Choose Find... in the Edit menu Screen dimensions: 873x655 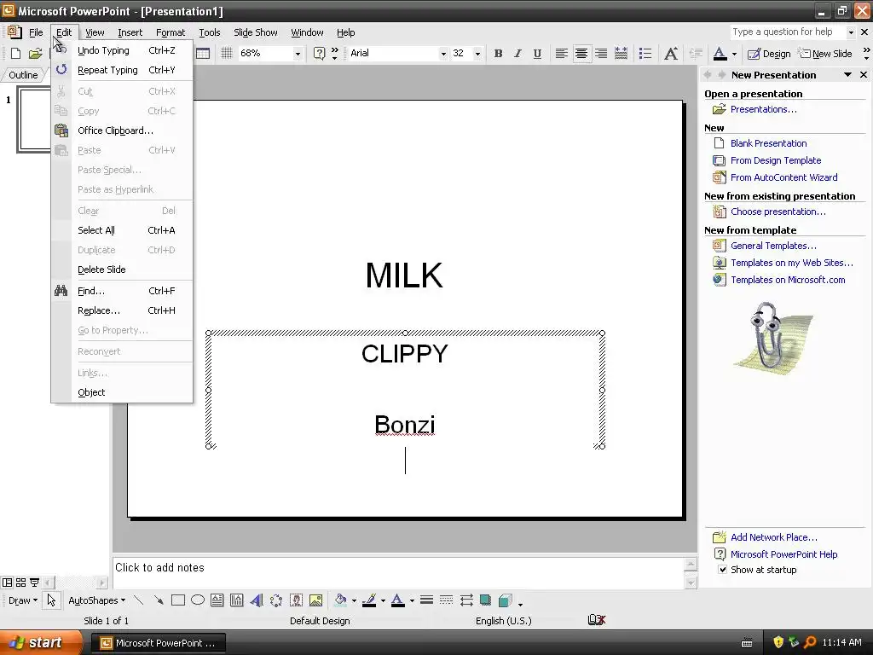pyautogui.click(x=122, y=291)
